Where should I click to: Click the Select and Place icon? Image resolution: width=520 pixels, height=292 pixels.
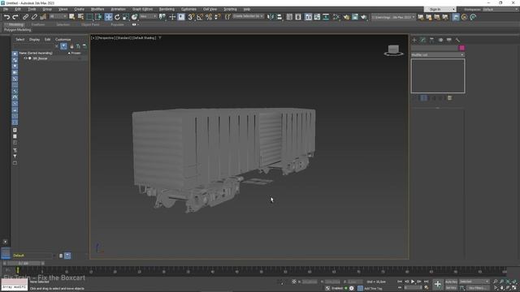134,17
